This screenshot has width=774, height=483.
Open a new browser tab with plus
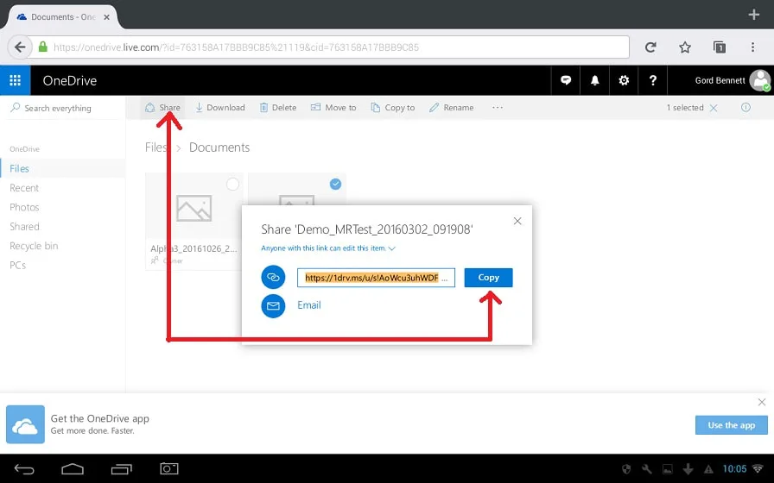pyautogui.click(x=754, y=15)
